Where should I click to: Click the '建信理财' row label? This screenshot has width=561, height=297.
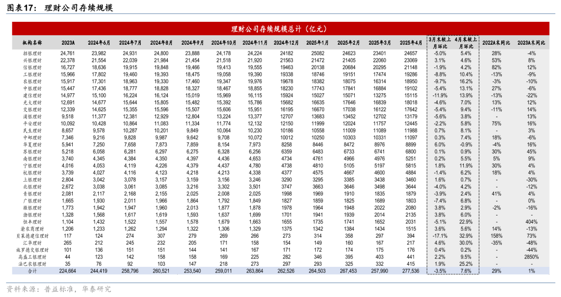(32, 96)
